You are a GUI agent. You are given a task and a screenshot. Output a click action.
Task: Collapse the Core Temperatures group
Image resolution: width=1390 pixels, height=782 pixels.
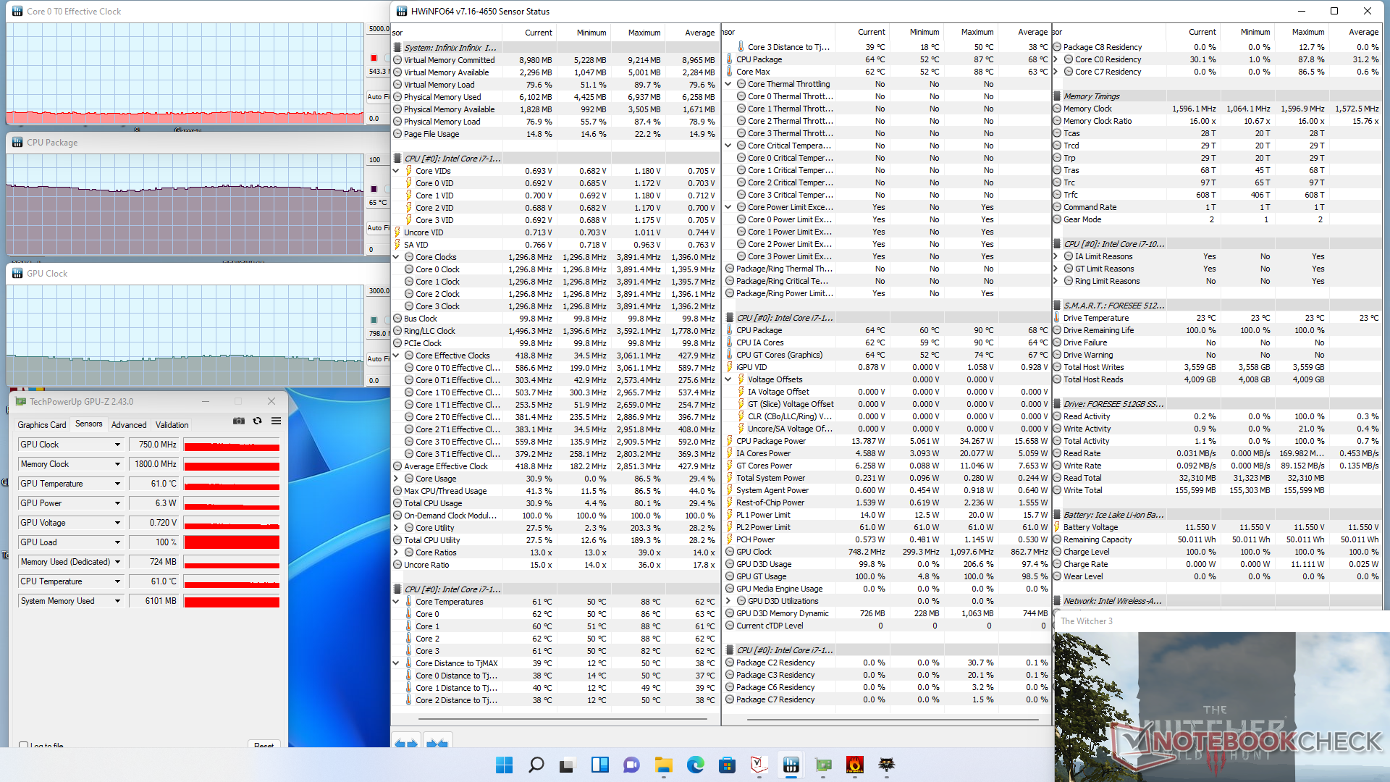(396, 602)
